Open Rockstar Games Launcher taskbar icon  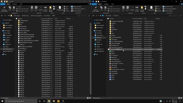(58, 101)
